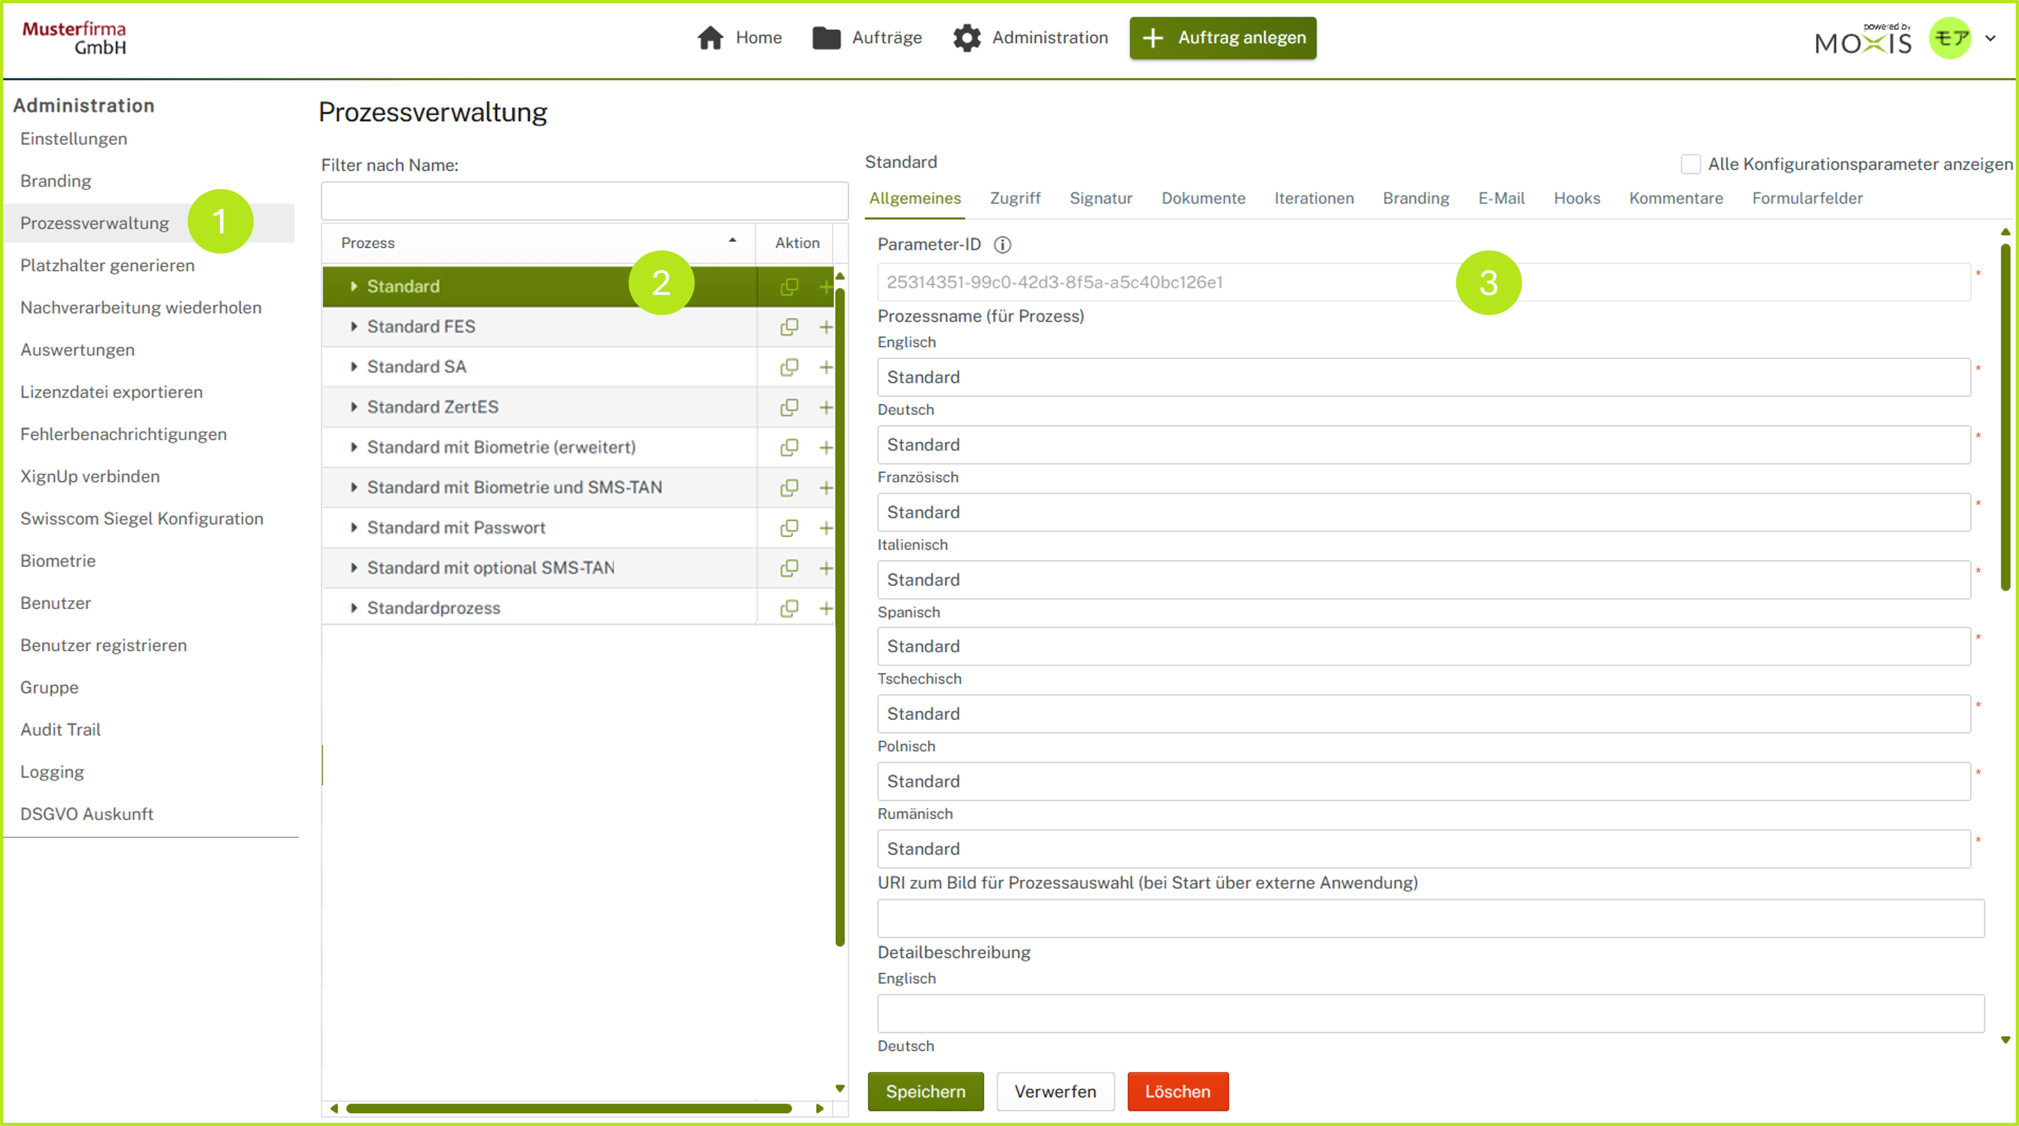Open the user profile dropdown arrow
2019x1126 pixels.
click(1989, 38)
